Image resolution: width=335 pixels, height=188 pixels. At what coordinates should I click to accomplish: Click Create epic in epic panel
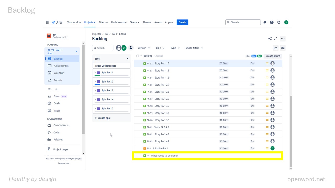click(103, 118)
